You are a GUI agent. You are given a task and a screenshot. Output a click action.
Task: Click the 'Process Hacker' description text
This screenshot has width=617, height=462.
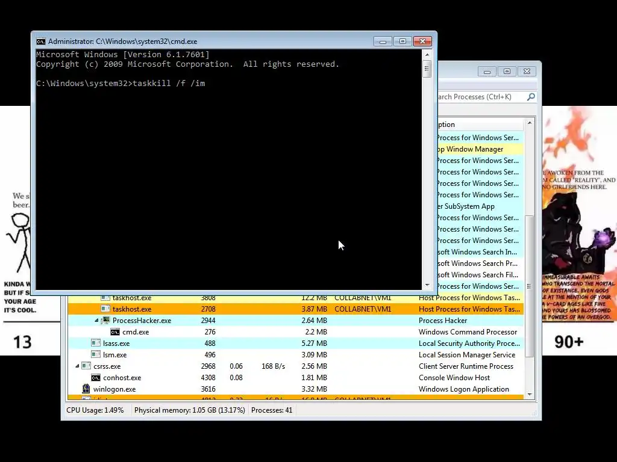coord(443,321)
